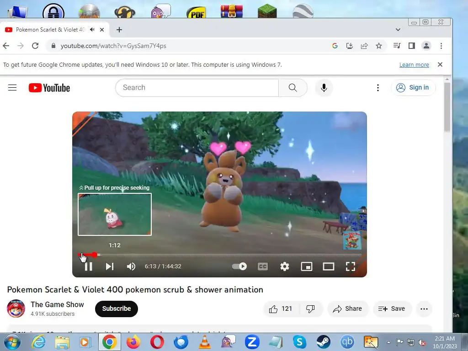Image resolution: width=468 pixels, height=351 pixels.
Task: Toggle the autoplay switch
Action: (x=239, y=266)
